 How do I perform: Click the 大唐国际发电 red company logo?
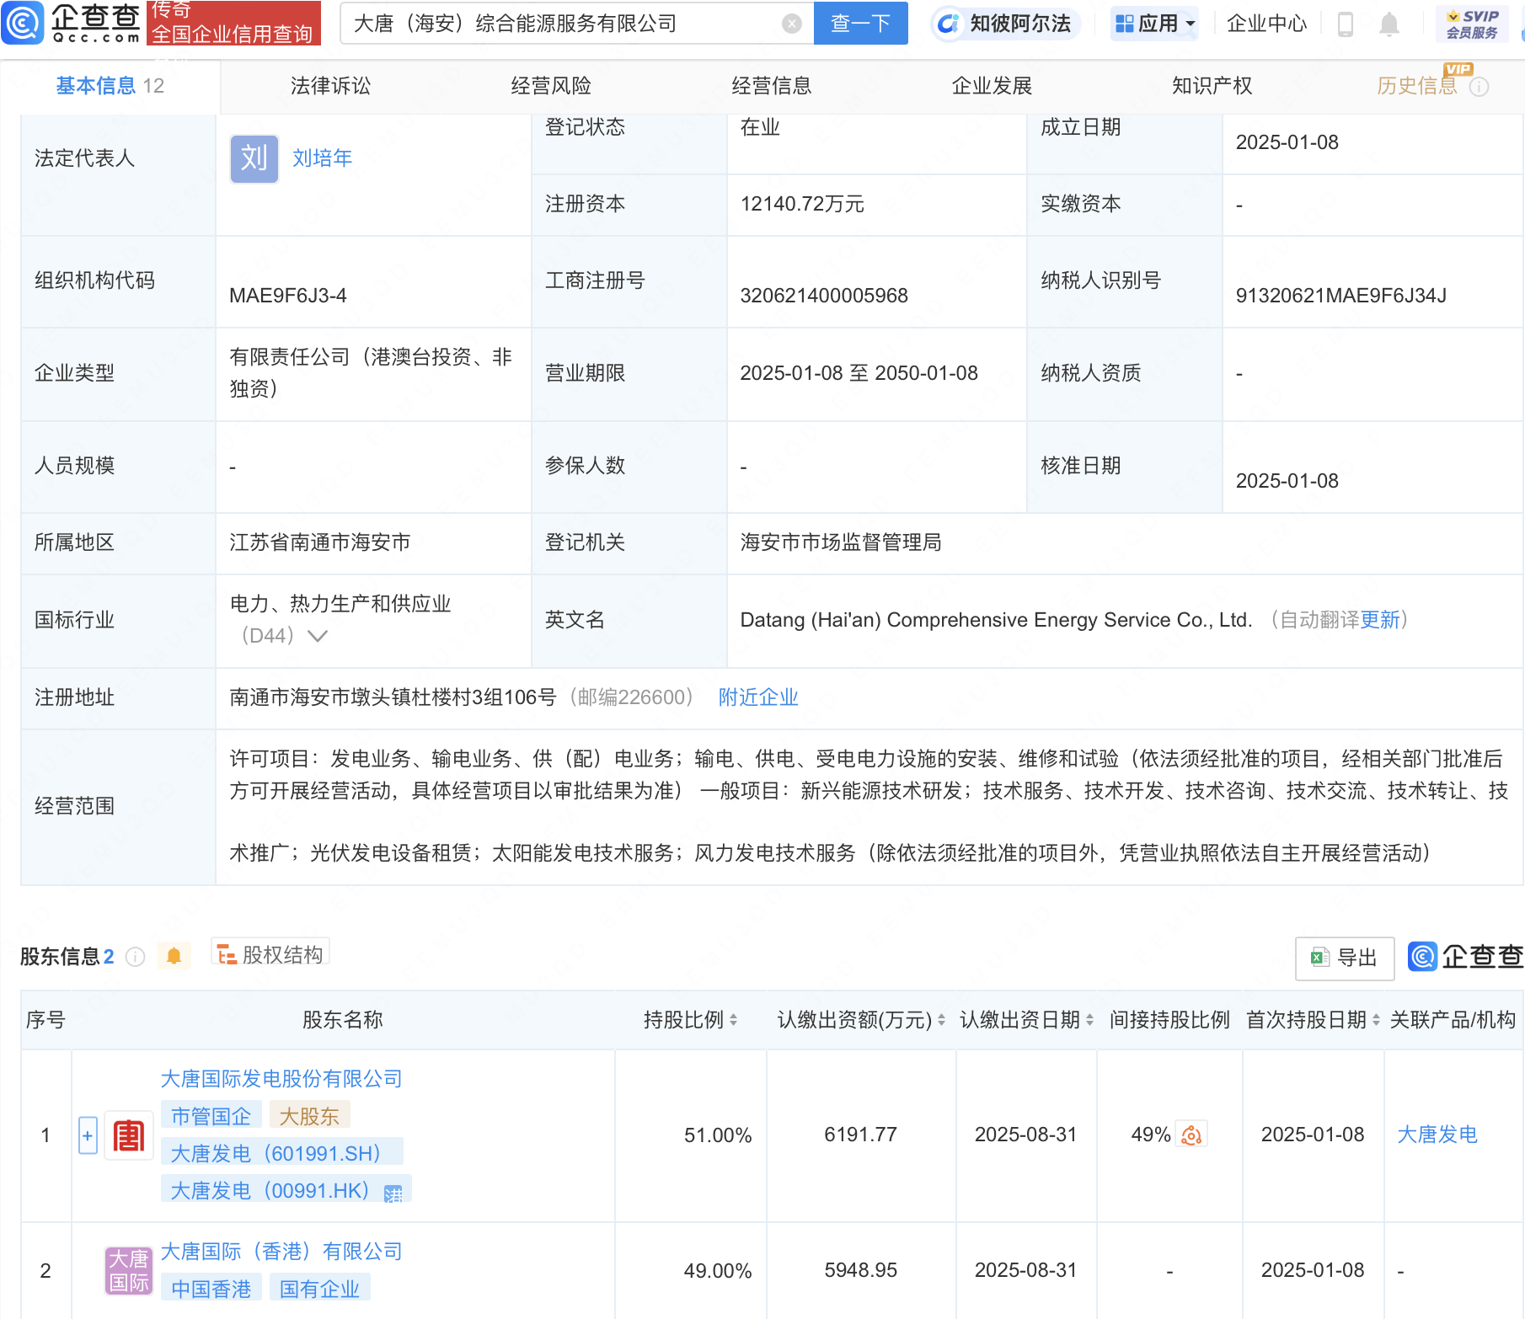point(128,1135)
